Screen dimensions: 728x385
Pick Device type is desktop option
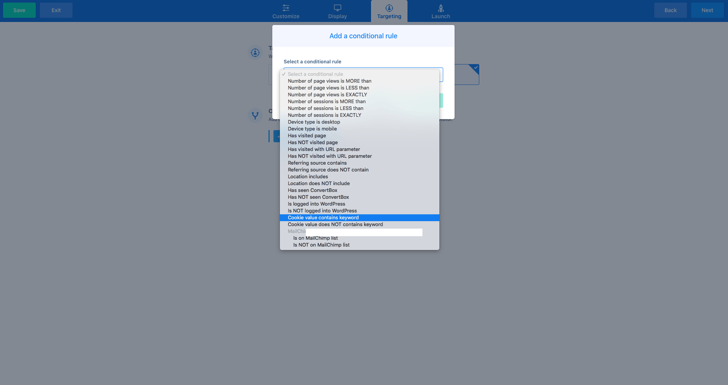(359, 122)
